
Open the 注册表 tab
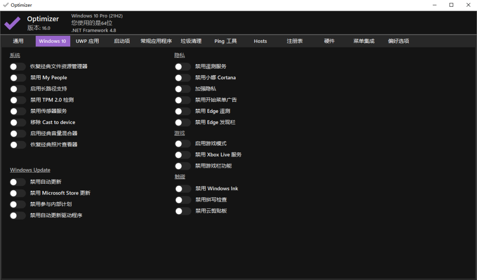(295, 41)
